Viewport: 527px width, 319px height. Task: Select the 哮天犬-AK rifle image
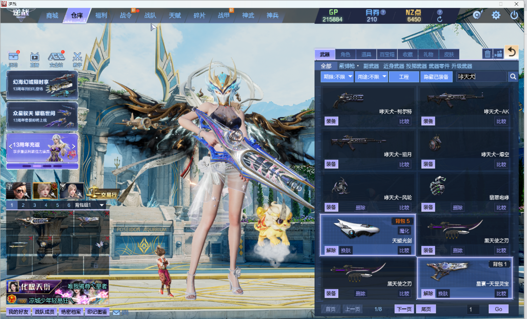(x=454, y=99)
